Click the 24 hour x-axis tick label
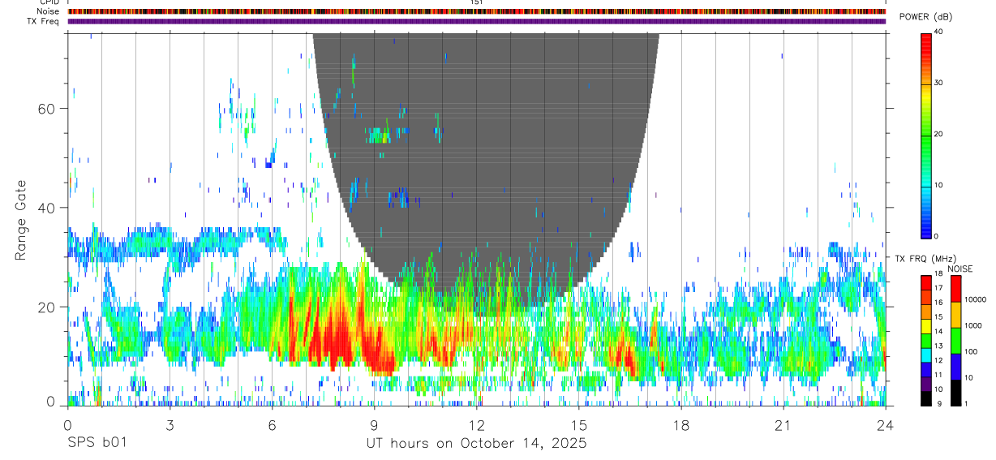This screenshot has height=460, width=996. [x=886, y=425]
